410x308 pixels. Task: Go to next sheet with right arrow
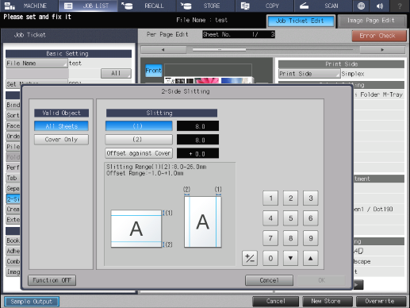point(382,50)
